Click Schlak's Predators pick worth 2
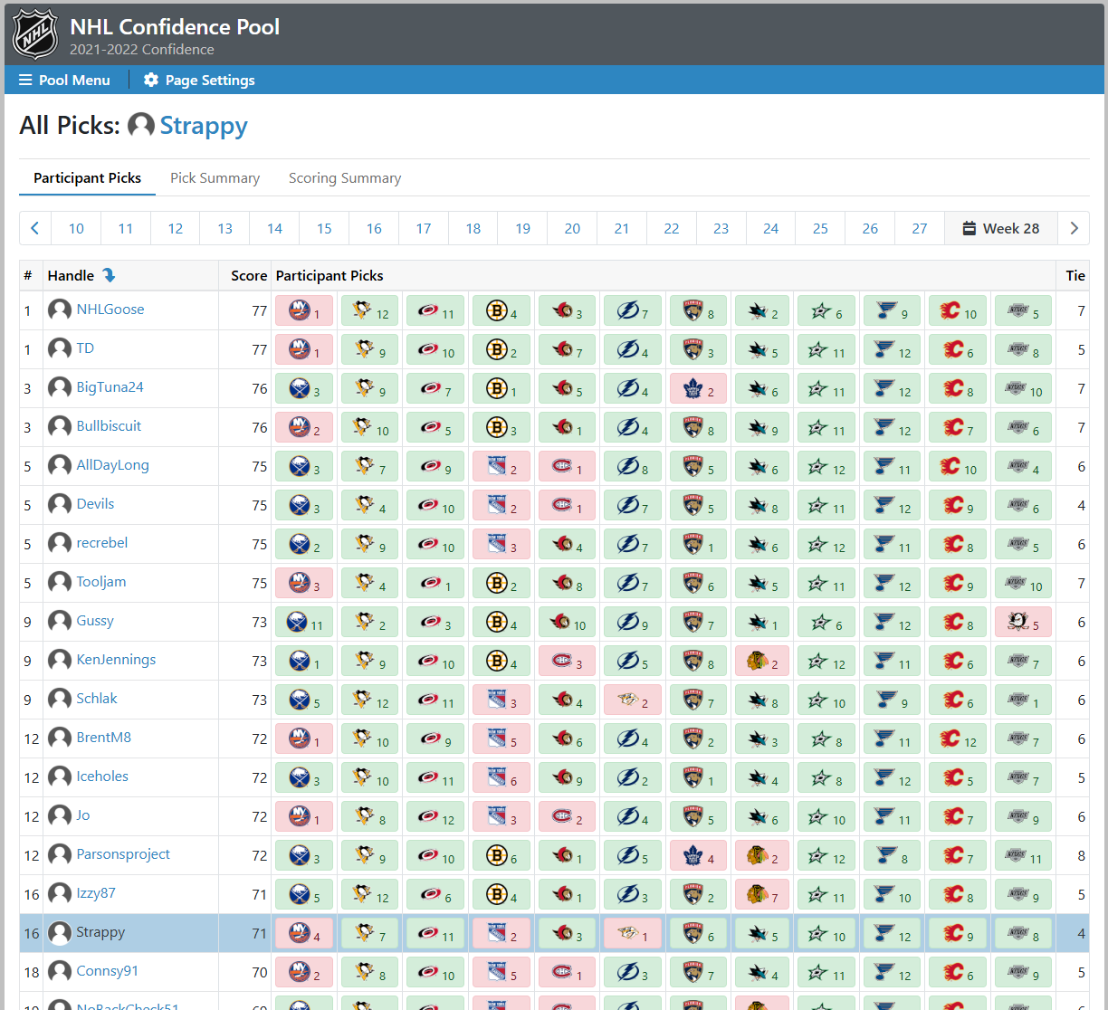Viewport: 1108px width, 1010px height. (632, 700)
